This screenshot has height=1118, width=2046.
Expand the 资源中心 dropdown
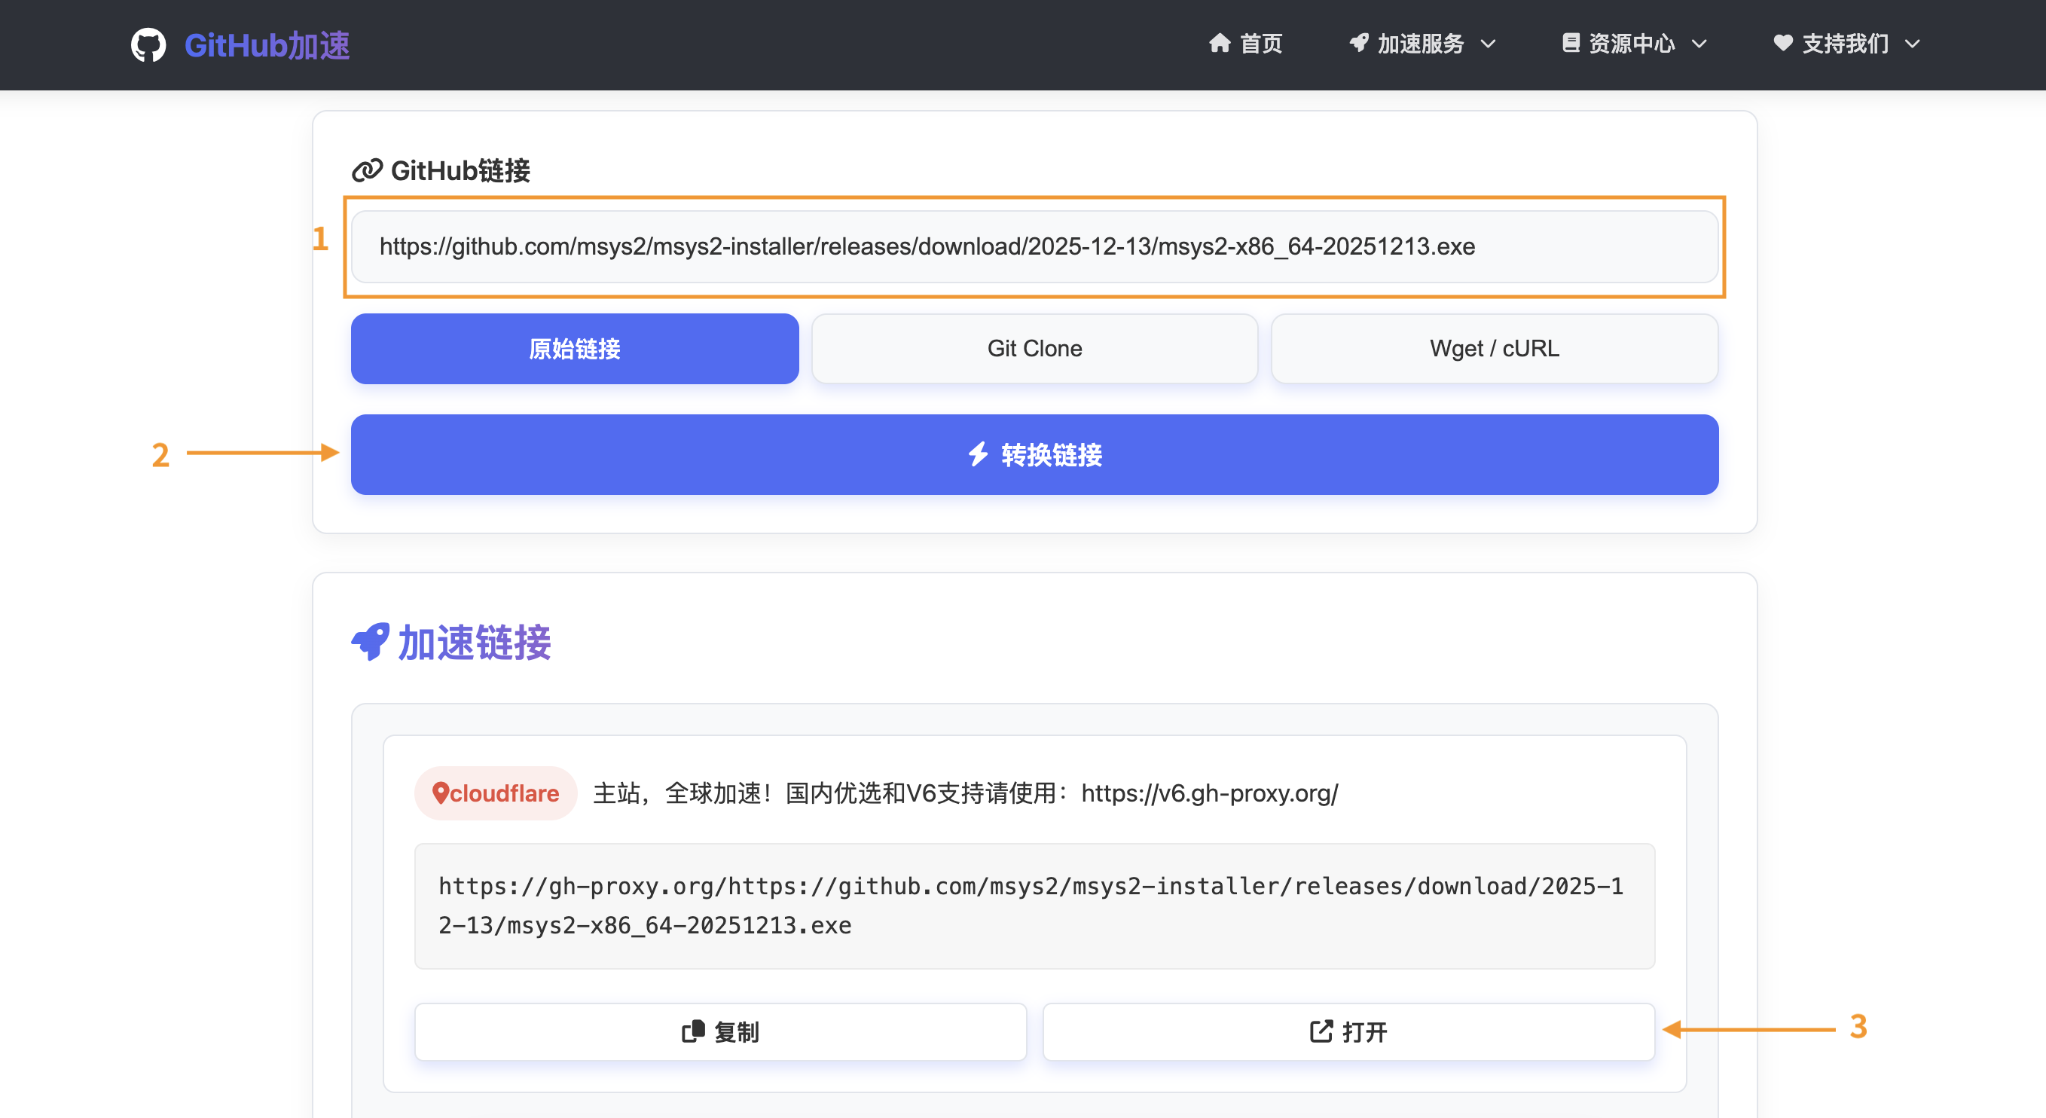point(1631,43)
